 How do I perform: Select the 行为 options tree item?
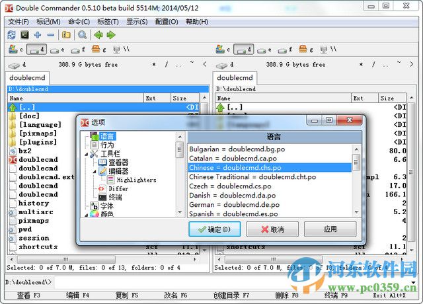(107, 145)
